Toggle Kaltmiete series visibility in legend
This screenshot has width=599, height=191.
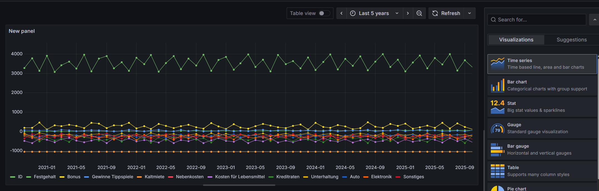[154, 177]
